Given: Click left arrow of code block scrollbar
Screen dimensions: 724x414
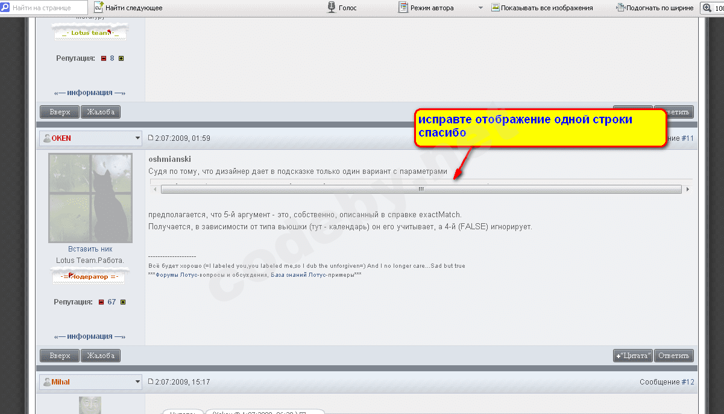Looking at the screenshot, I should (156, 189).
